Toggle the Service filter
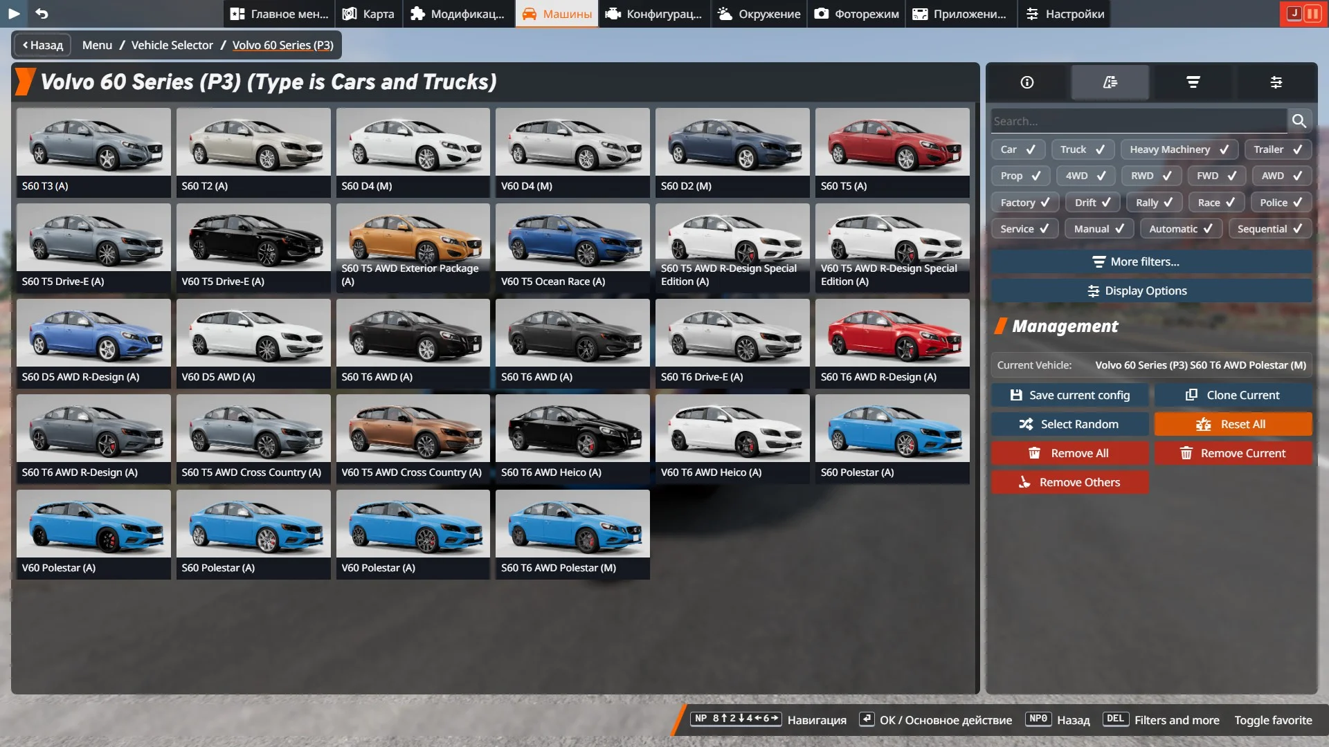The height and width of the screenshot is (747, 1329). pos(1024,229)
